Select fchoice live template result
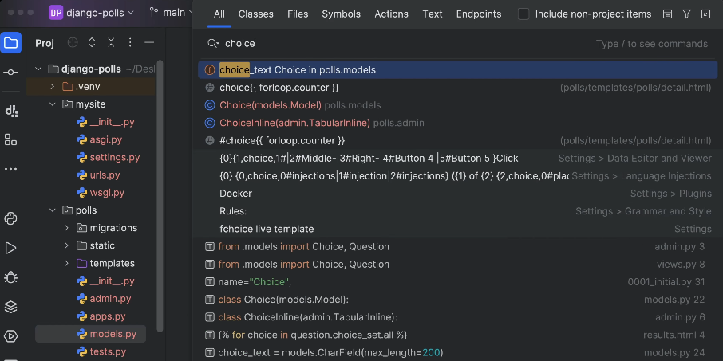723x361 pixels. (458, 229)
